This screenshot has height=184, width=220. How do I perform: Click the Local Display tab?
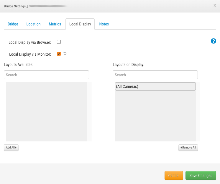(x=80, y=24)
